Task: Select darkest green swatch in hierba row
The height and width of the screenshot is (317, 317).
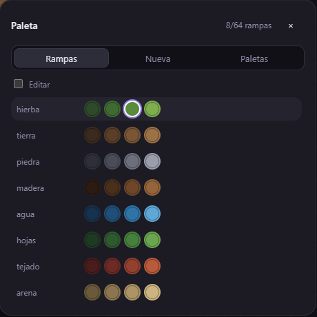Action: [92, 109]
